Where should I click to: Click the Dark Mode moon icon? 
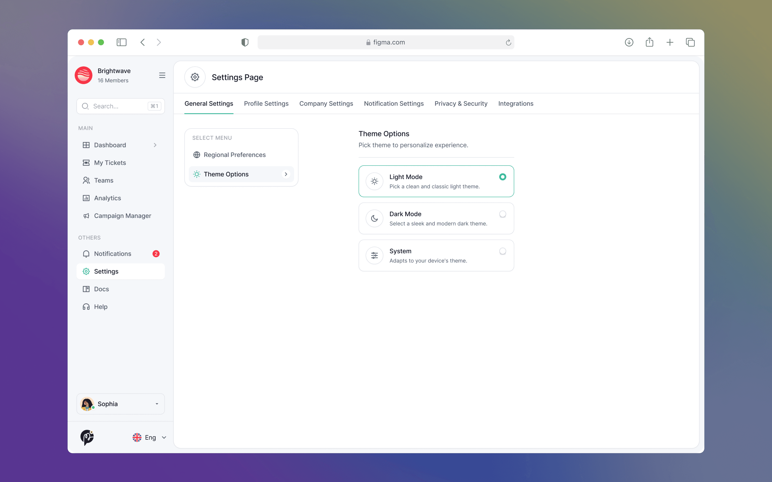pyautogui.click(x=374, y=218)
